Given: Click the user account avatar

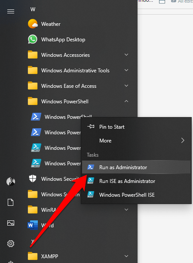Looking at the screenshot, I should pos(11,182).
